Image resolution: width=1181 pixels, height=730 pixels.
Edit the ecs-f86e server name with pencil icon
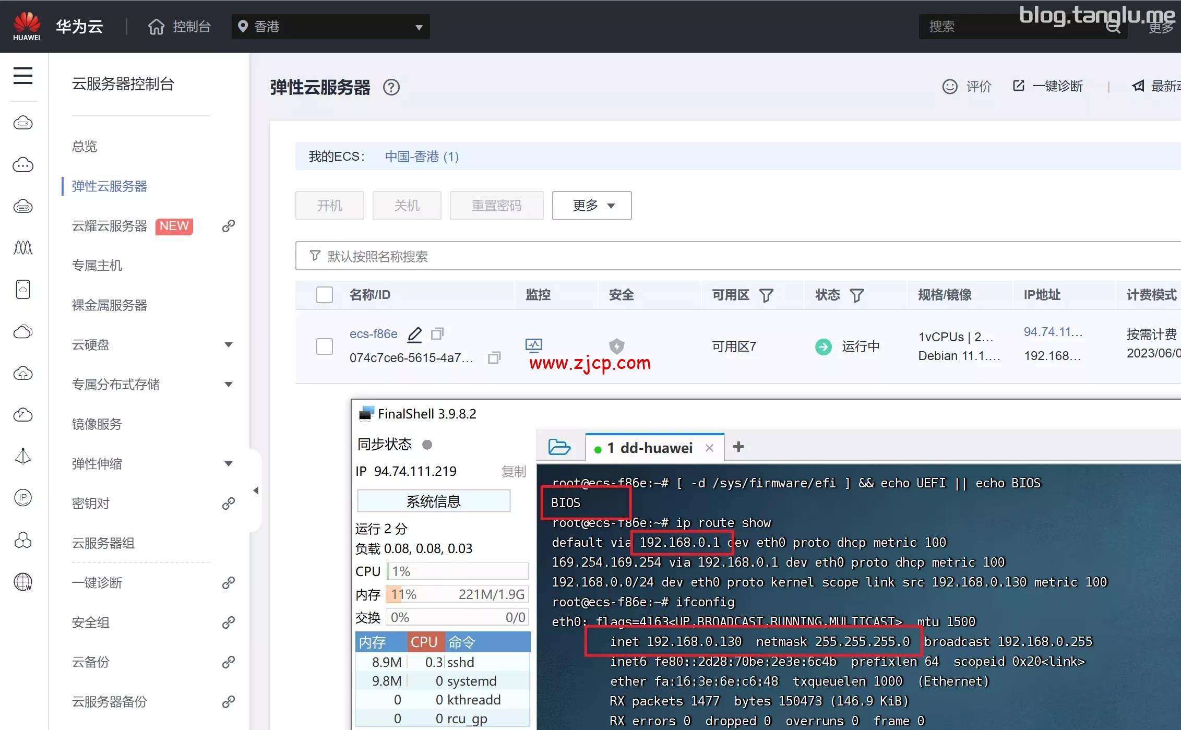point(414,334)
